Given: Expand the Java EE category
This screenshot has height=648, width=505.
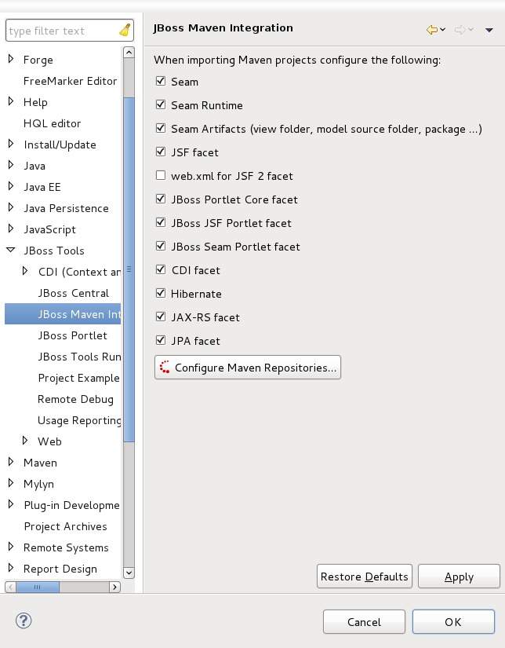Looking at the screenshot, I should (x=11, y=187).
